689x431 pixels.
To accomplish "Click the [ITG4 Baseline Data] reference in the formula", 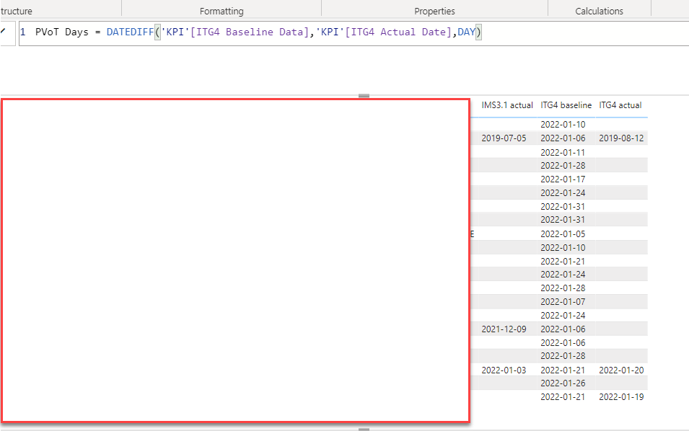I will click(250, 32).
